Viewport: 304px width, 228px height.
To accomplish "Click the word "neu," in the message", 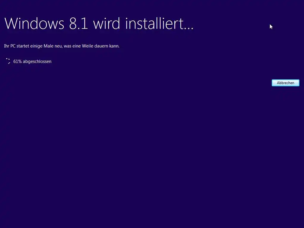I will pos(58,46).
